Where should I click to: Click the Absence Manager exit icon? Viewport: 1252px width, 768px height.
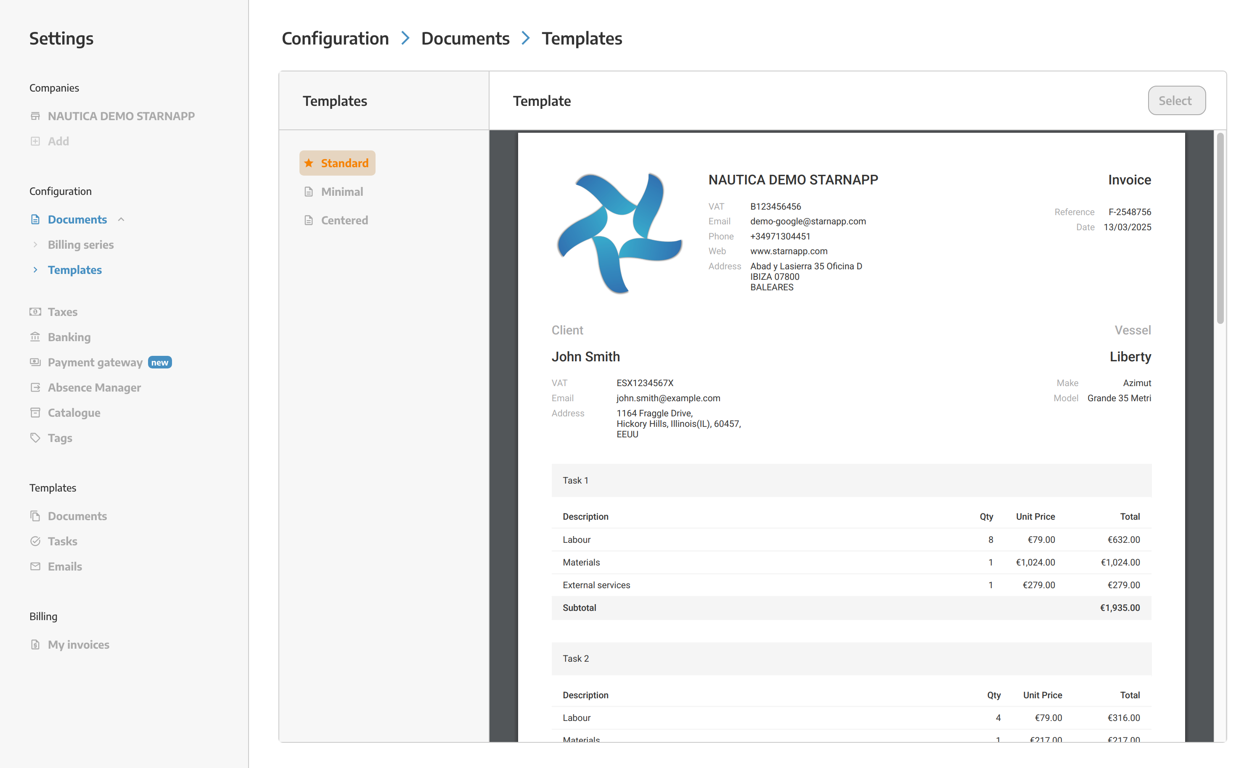click(x=35, y=387)
